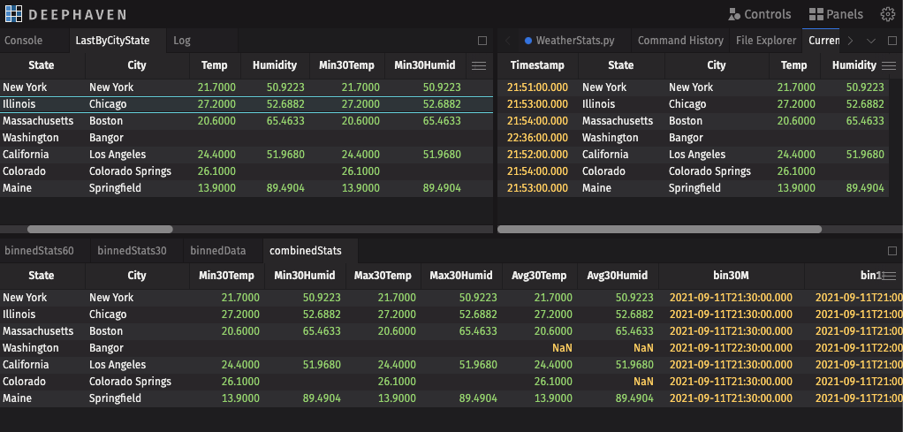903x432 pixels.
Task: Open the Controls menu
Action: (x=758, y=14)
